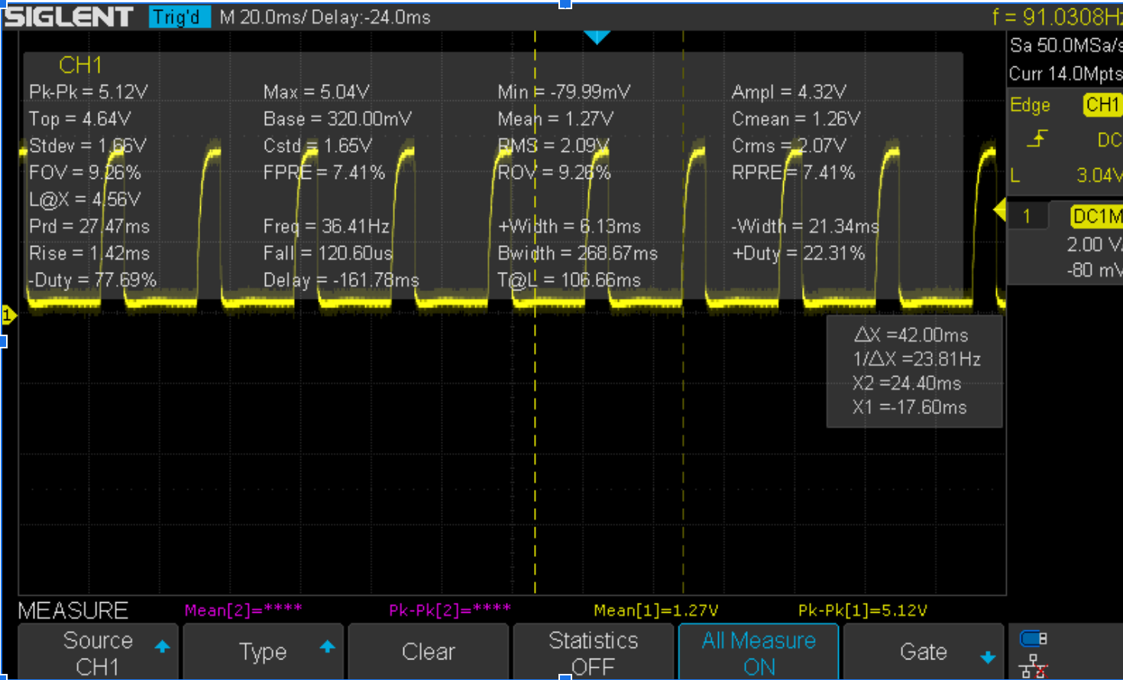Click the f = 91.0308Hz frequency counter
The width and height of the screenshot is (1123, 680).
tap(1057, 17)
